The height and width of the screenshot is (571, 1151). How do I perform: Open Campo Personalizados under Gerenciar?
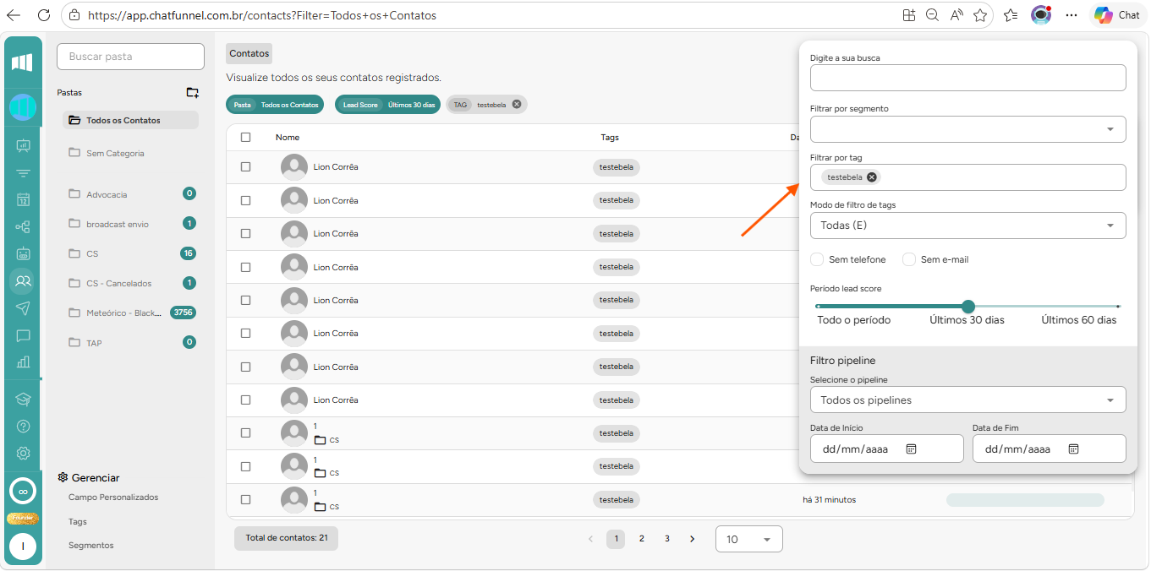click(x=113, y=498)
